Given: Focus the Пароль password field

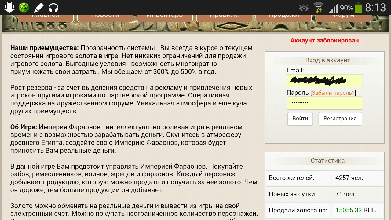Looking at the screenshot, I should [x=325, y=103].
